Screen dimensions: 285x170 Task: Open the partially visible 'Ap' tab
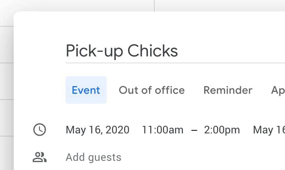coord(277,90)
